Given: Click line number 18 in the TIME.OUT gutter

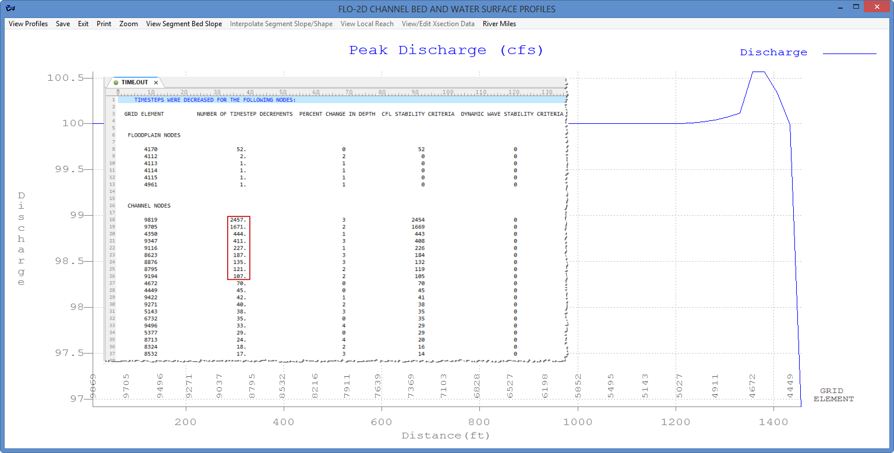Looking at the screenshot, I should coord(112,219).
